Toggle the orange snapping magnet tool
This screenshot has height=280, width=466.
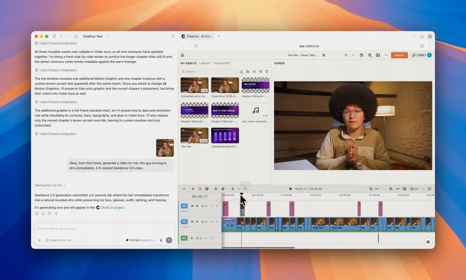[x=200, y=189]
